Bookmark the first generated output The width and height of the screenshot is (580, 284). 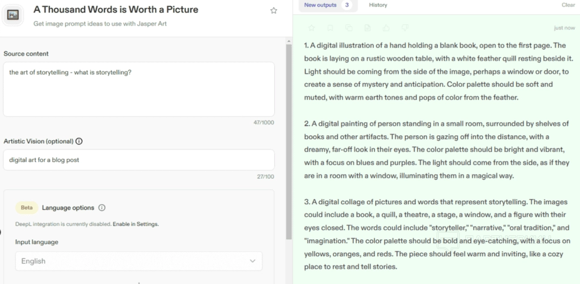pos(330,27)
